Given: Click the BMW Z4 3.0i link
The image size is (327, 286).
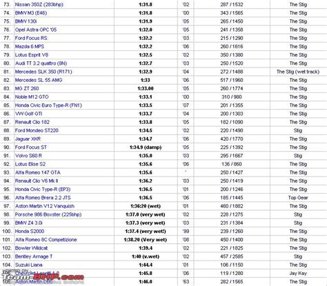Looking at the screenshot, I should pyautogui.click(x=28, y=223).
